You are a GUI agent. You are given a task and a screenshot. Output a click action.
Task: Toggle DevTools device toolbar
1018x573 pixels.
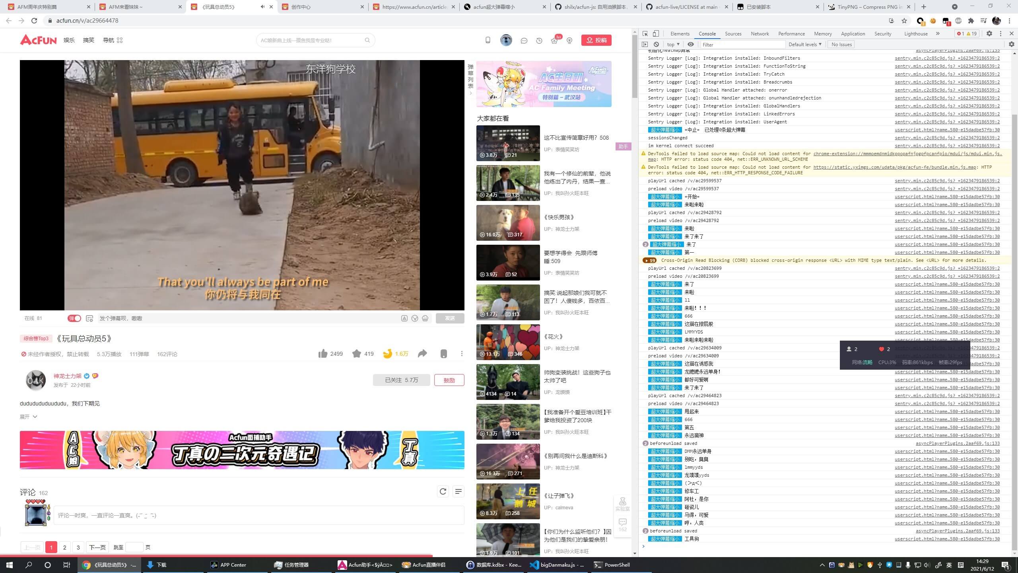point(656,34)
